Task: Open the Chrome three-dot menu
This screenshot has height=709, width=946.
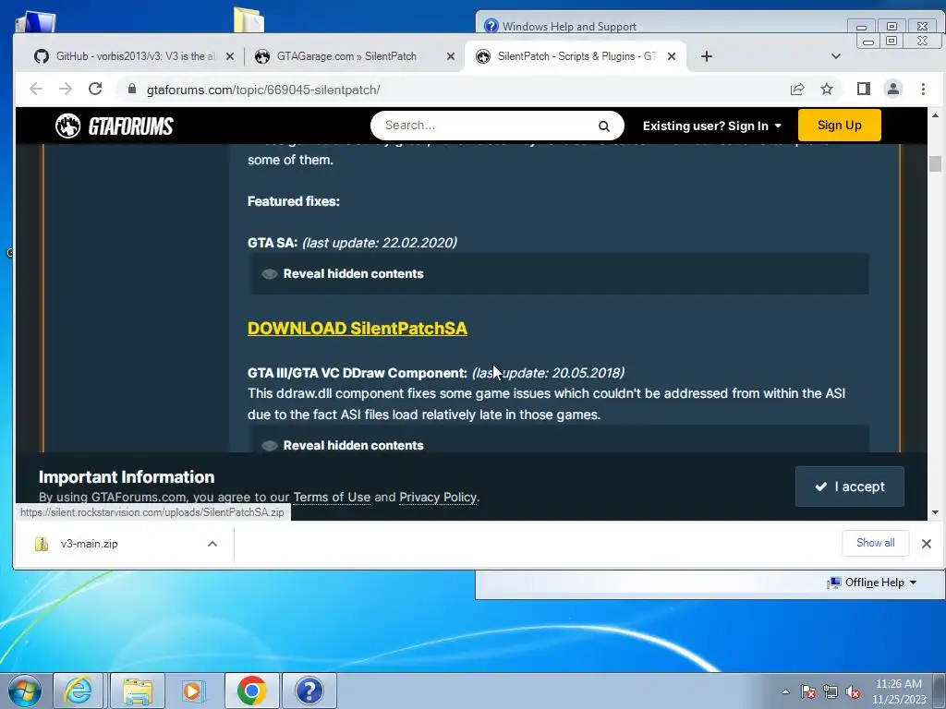Action: [923, 90]
